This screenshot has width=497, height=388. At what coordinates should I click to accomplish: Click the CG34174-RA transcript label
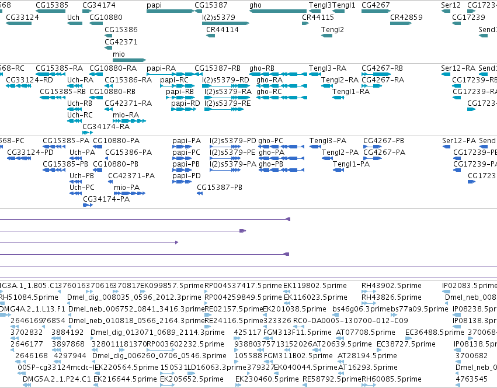tap(106, 127)
